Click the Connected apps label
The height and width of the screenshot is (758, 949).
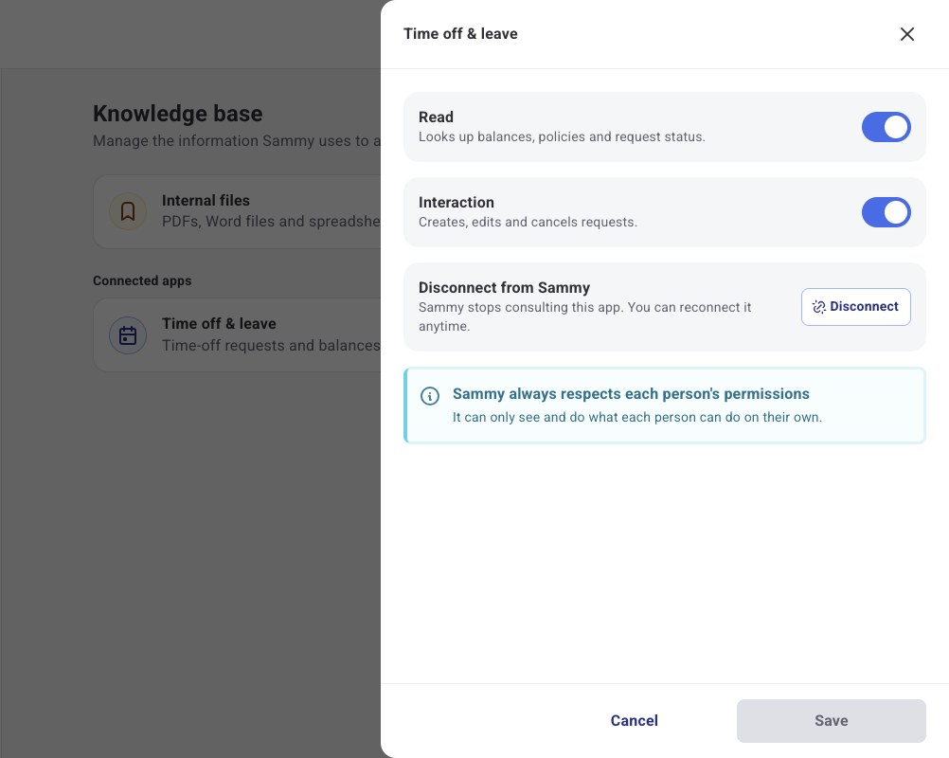(x=142, y=280)
